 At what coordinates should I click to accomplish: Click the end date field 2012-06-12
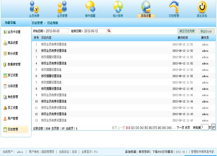[95, 31]
